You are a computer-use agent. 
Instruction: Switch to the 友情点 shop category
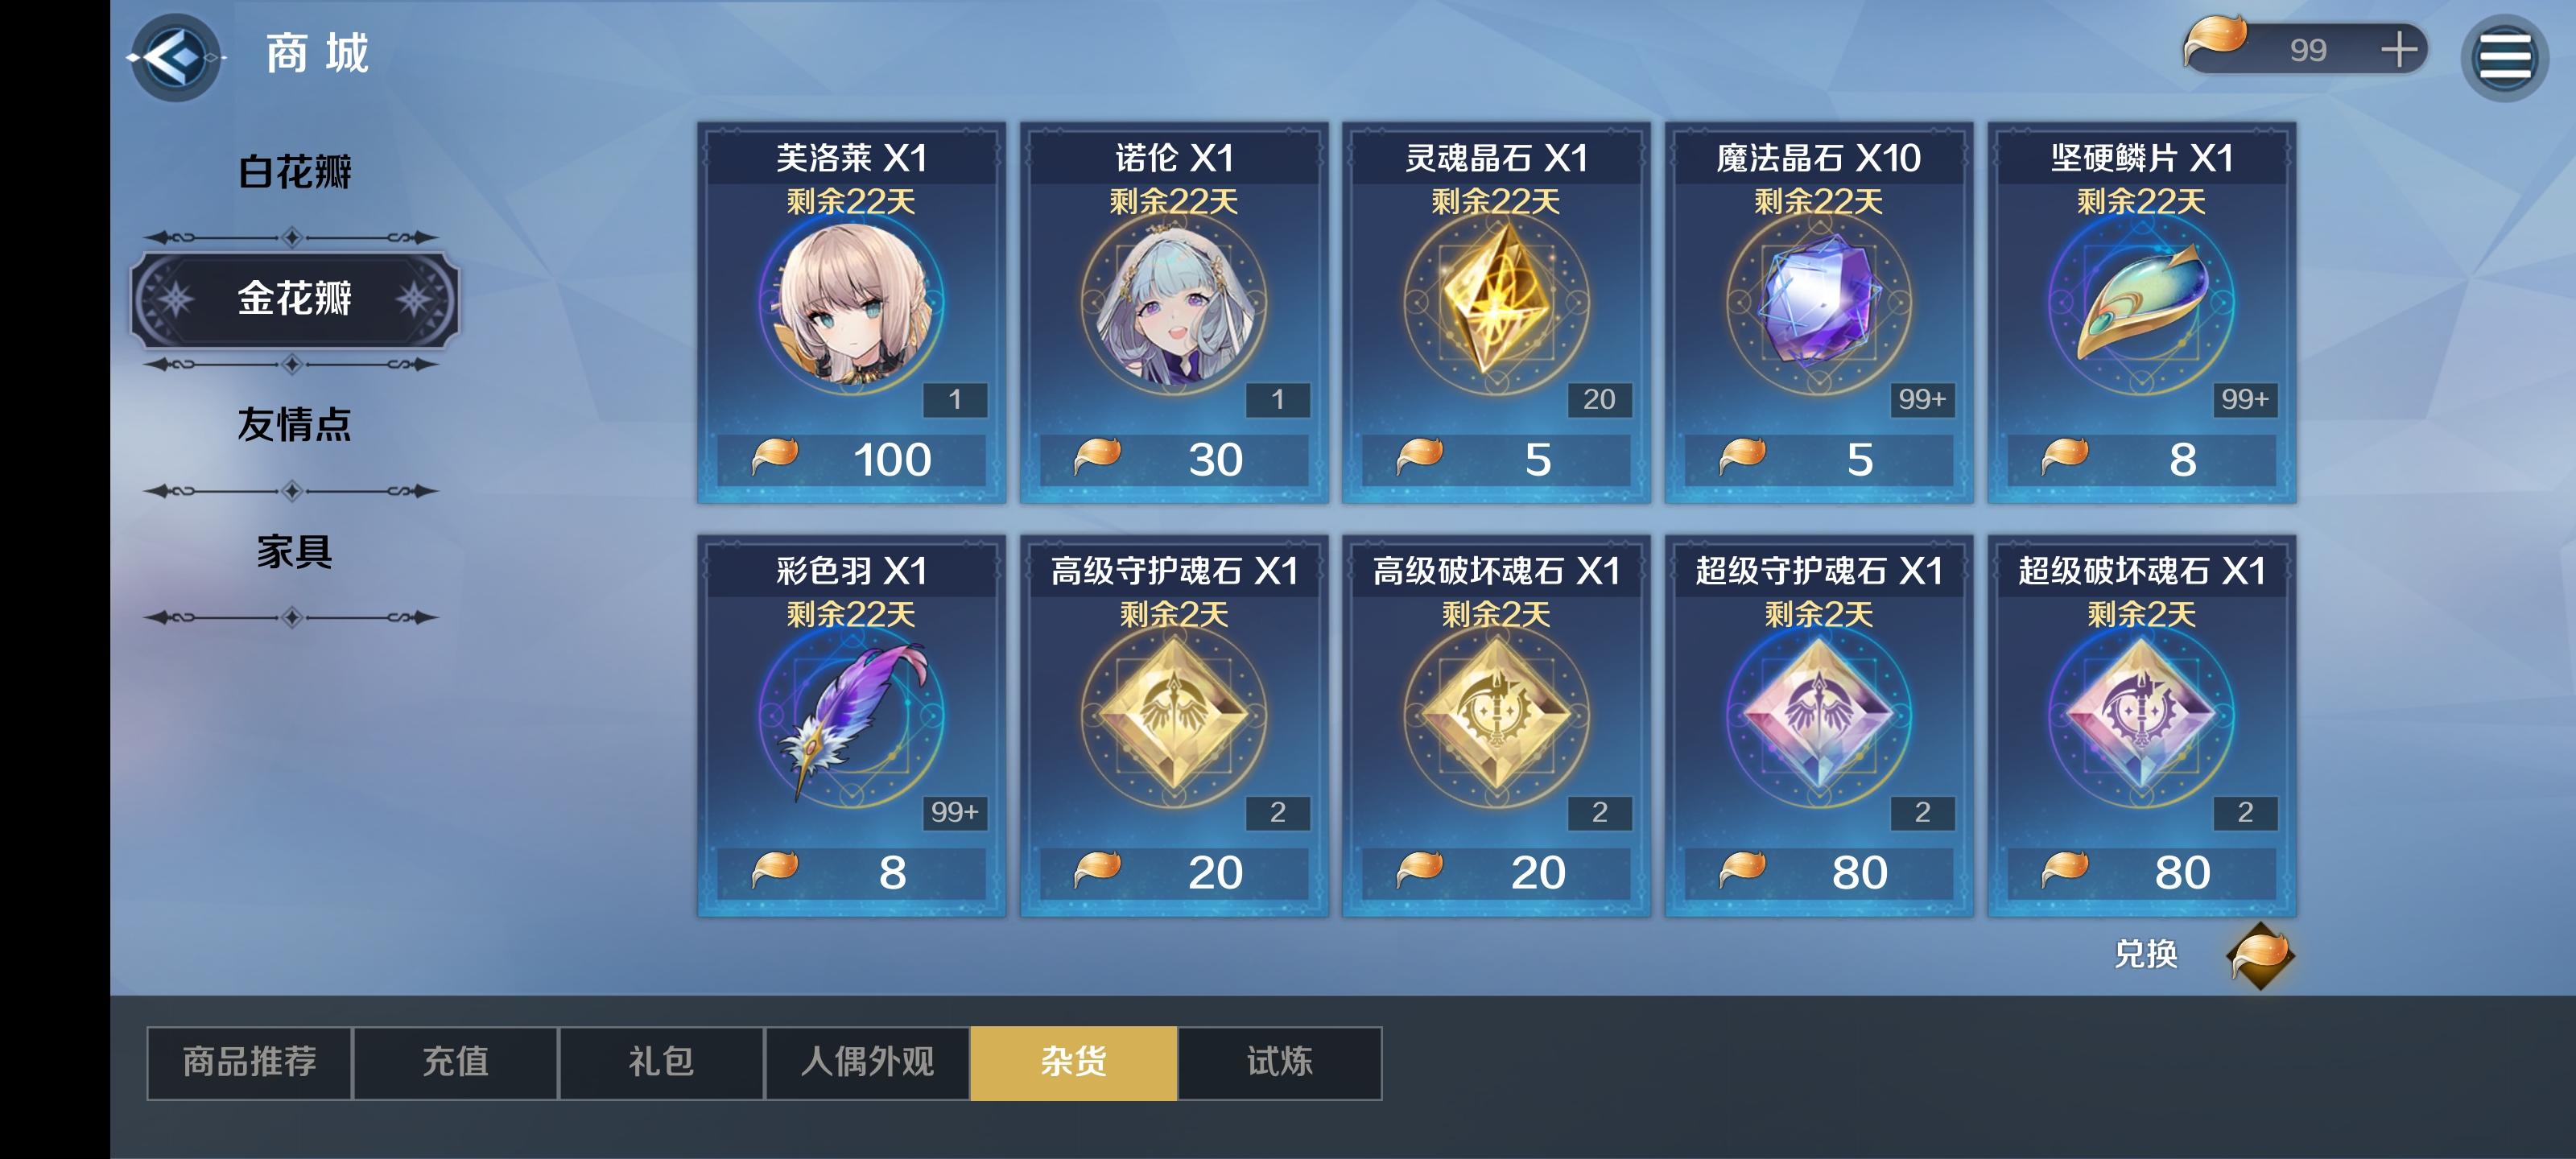[294, 425]
